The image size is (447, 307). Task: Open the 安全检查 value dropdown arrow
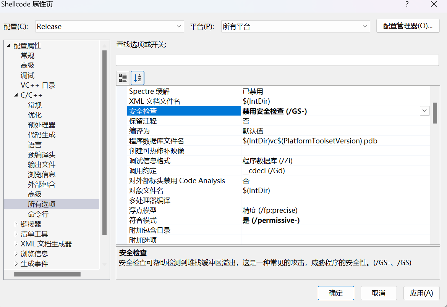pyautogui.click(x=424, y=111)
